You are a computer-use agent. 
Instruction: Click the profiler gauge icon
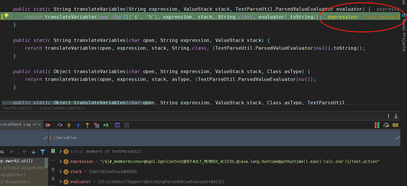tap(386, 125)
